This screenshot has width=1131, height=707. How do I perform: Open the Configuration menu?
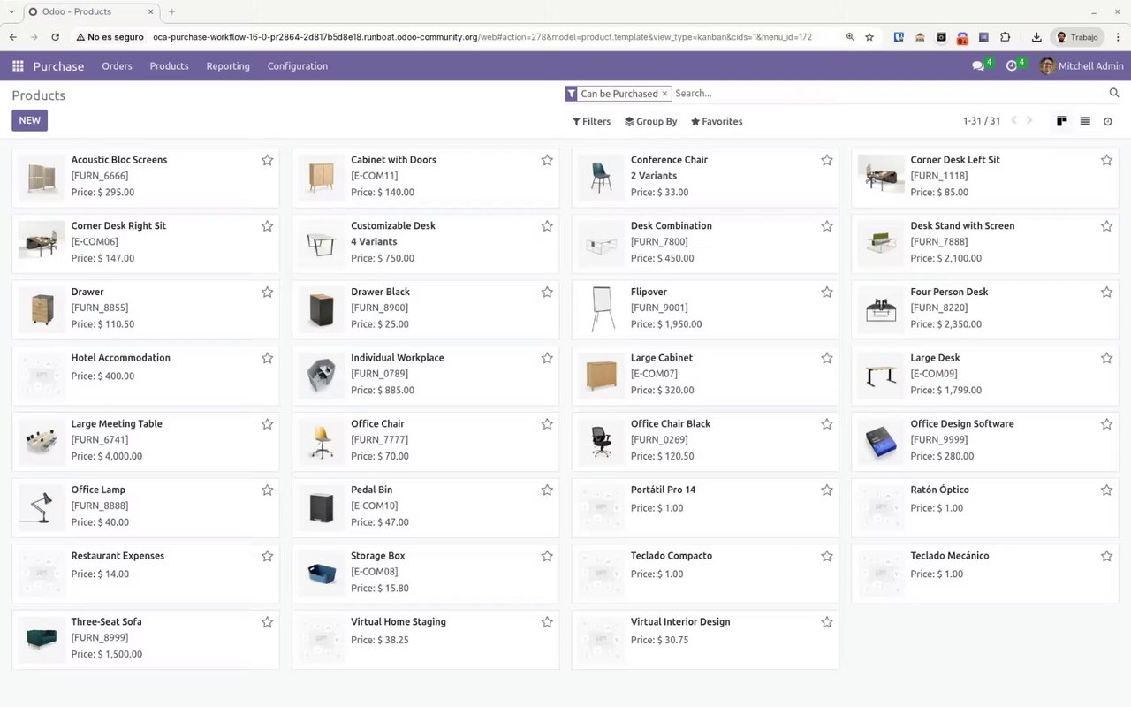[298, 66]
